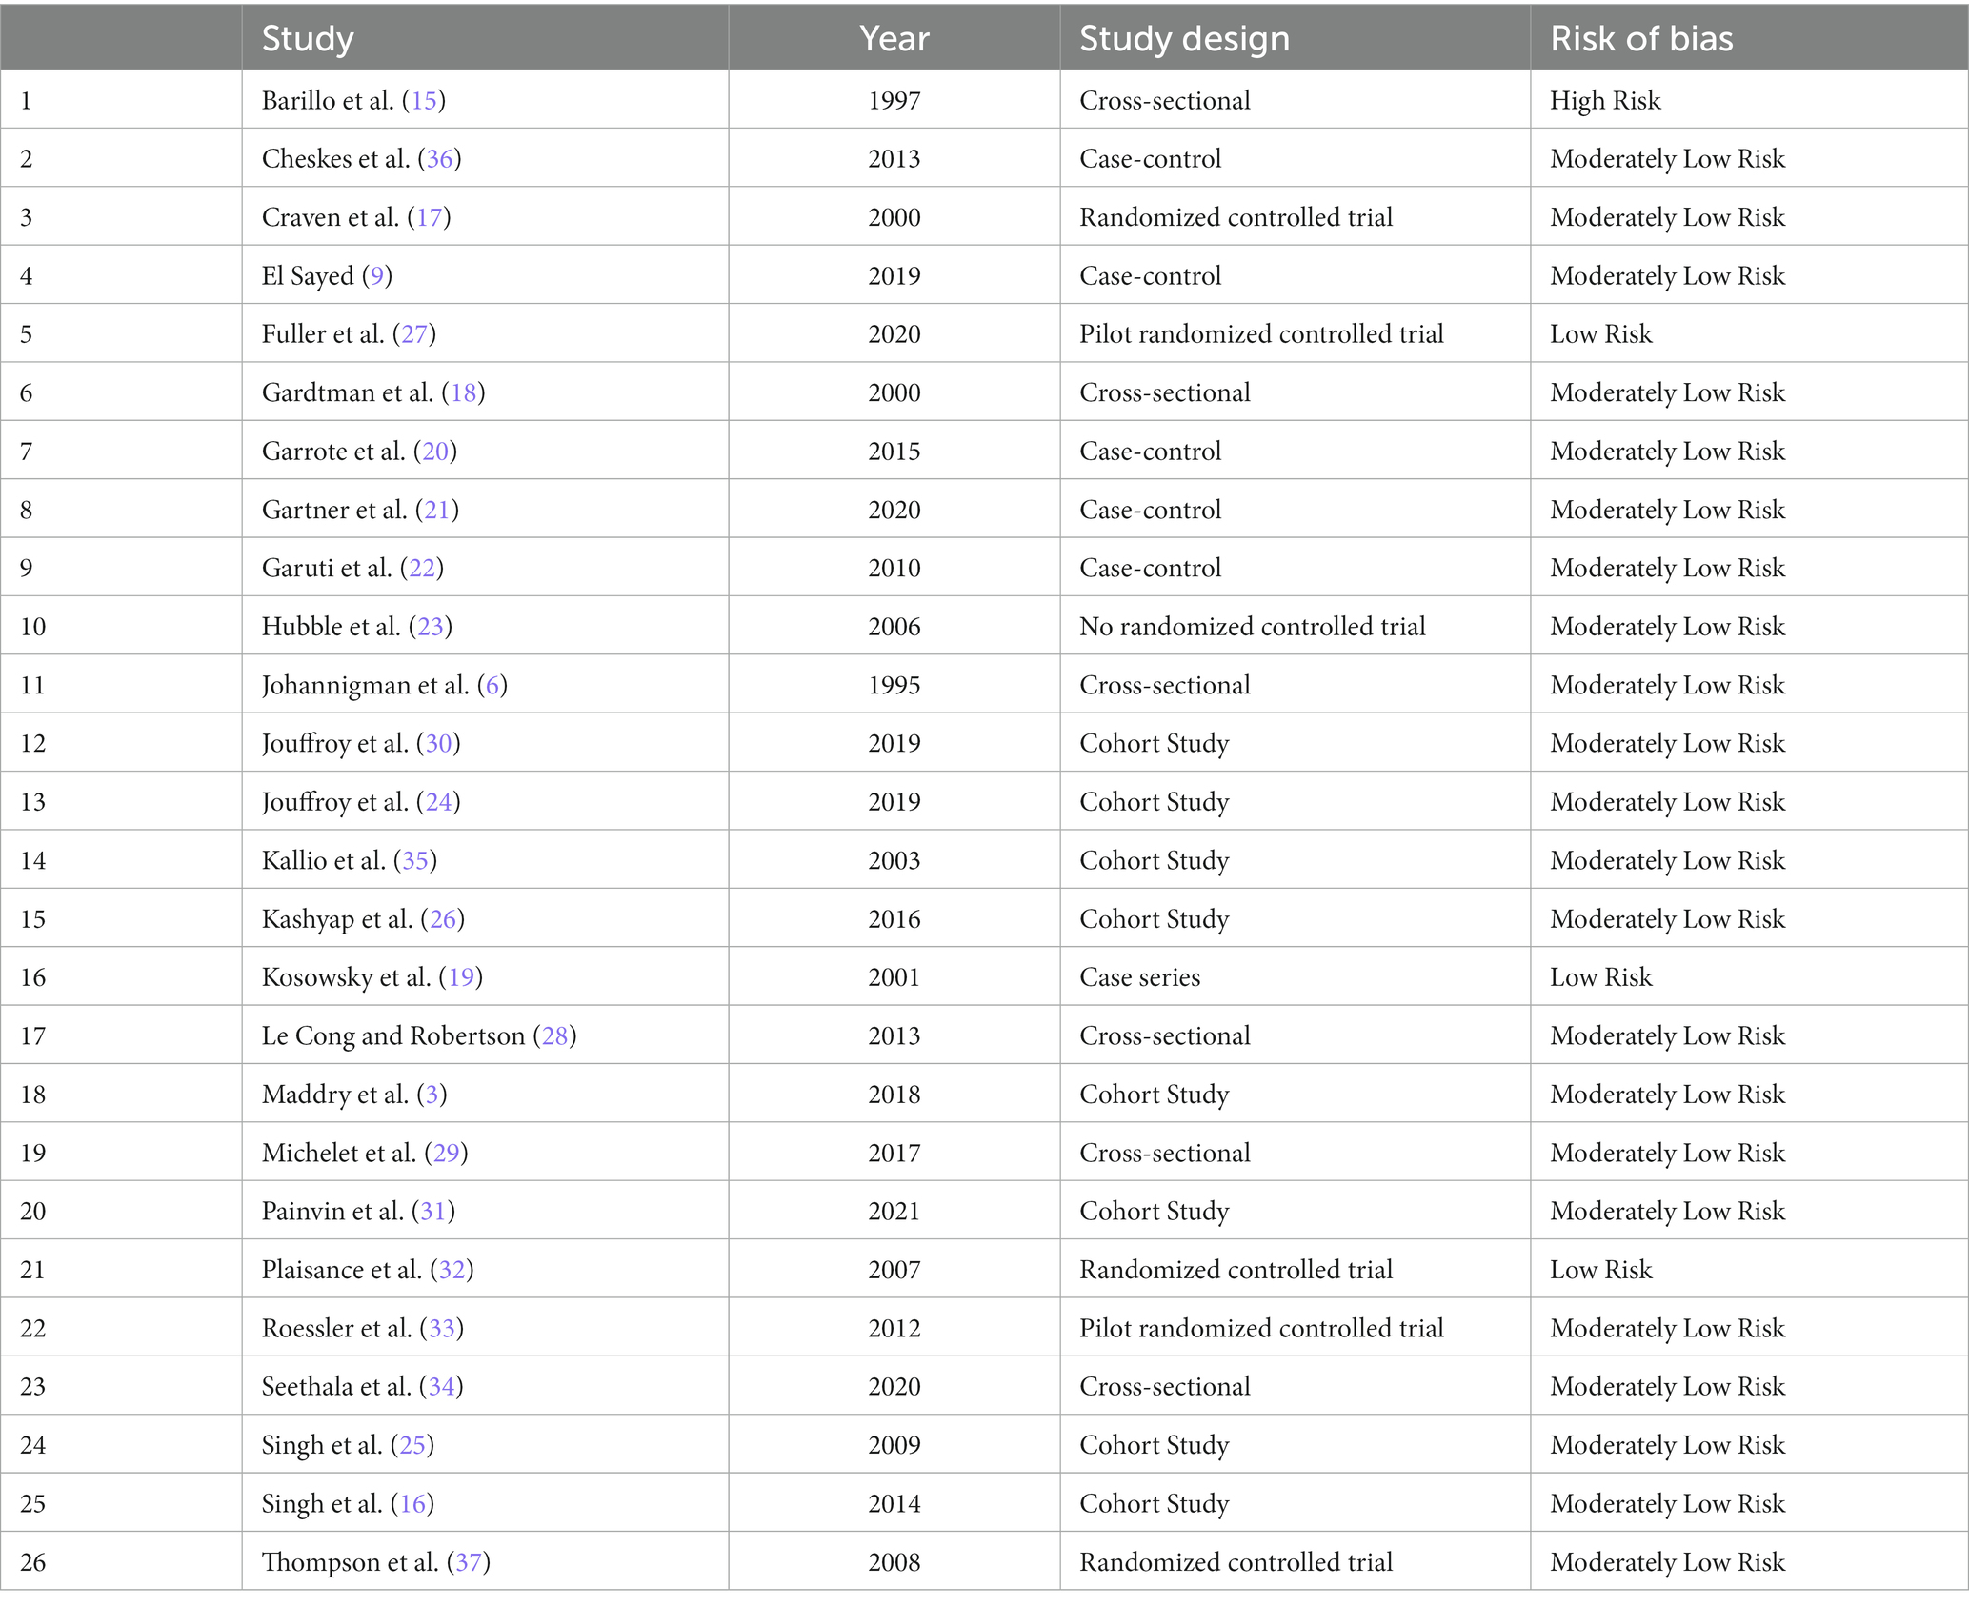Open reference 32 for Plaisance et al.
Viewport: 1969px width, 1607px height.
coord(452,1269)
